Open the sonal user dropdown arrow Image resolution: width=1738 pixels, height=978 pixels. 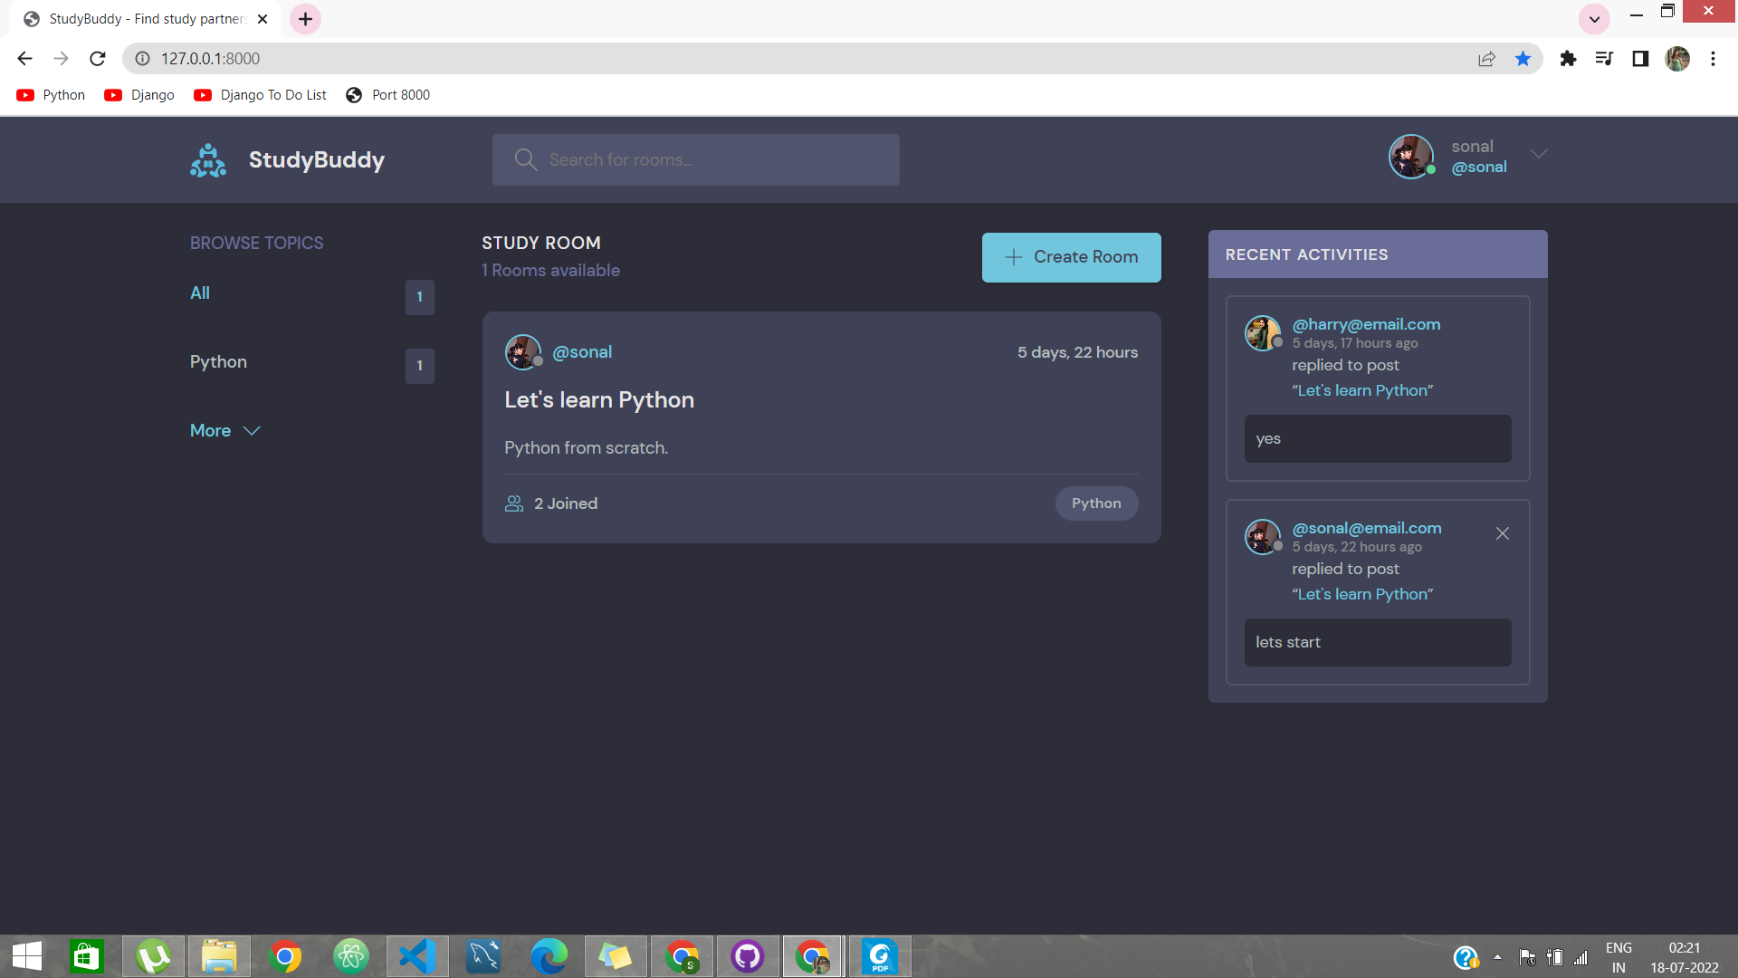pos(1539,154)
